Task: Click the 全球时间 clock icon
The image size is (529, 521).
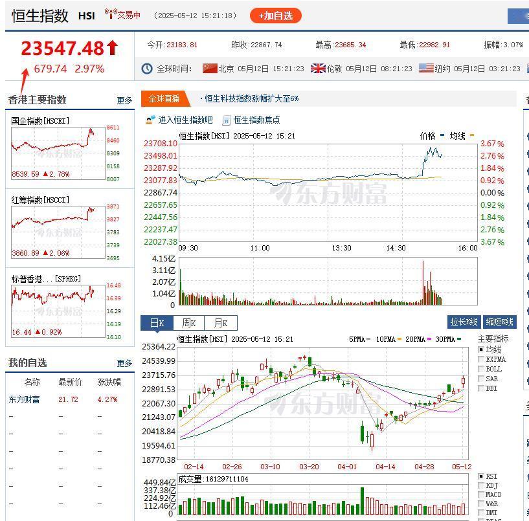Action: 147,69
